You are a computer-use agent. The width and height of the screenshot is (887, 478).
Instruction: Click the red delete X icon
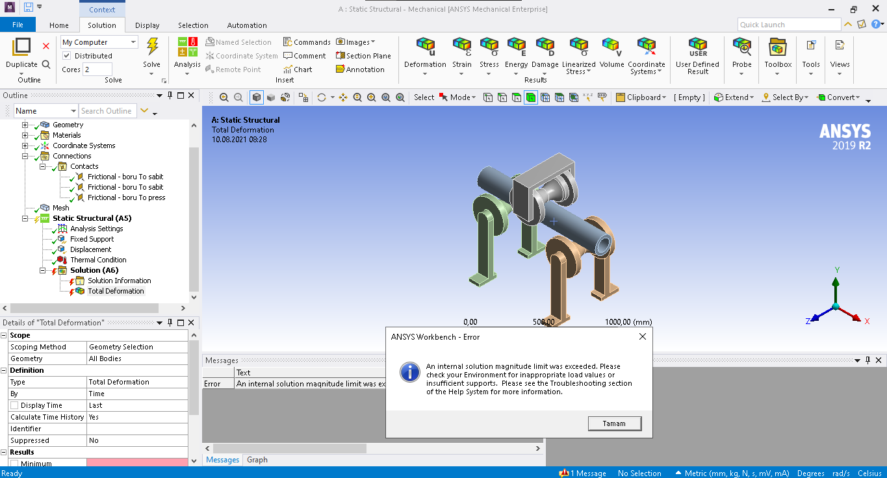pos(46,46)
